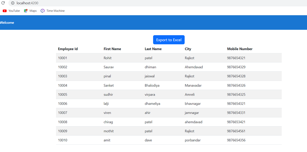Click the porbandar city cell
This screenshot has width=307, height=152.
193,140
